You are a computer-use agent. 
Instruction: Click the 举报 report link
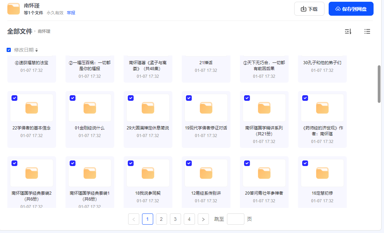pyautogui.click(x=71, y=13)
